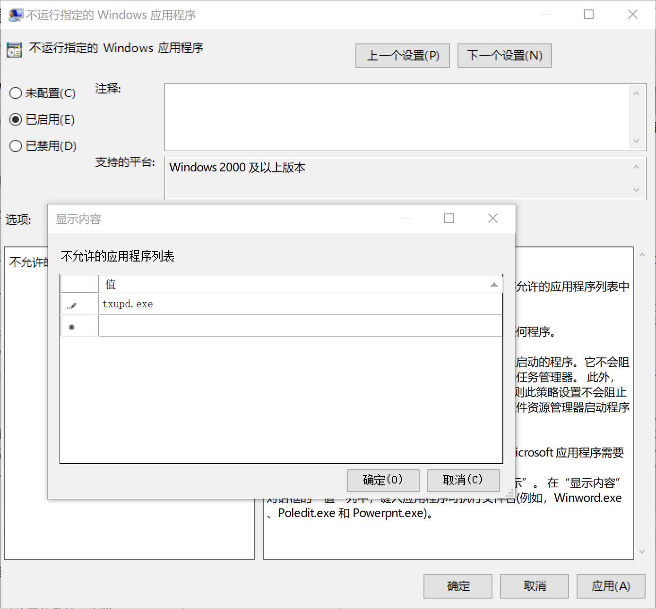Image resolution: width=656 pixels, height=609 pixels.
Task: Click the 取消 button of the policy window
Action: [x=535, y=586]
